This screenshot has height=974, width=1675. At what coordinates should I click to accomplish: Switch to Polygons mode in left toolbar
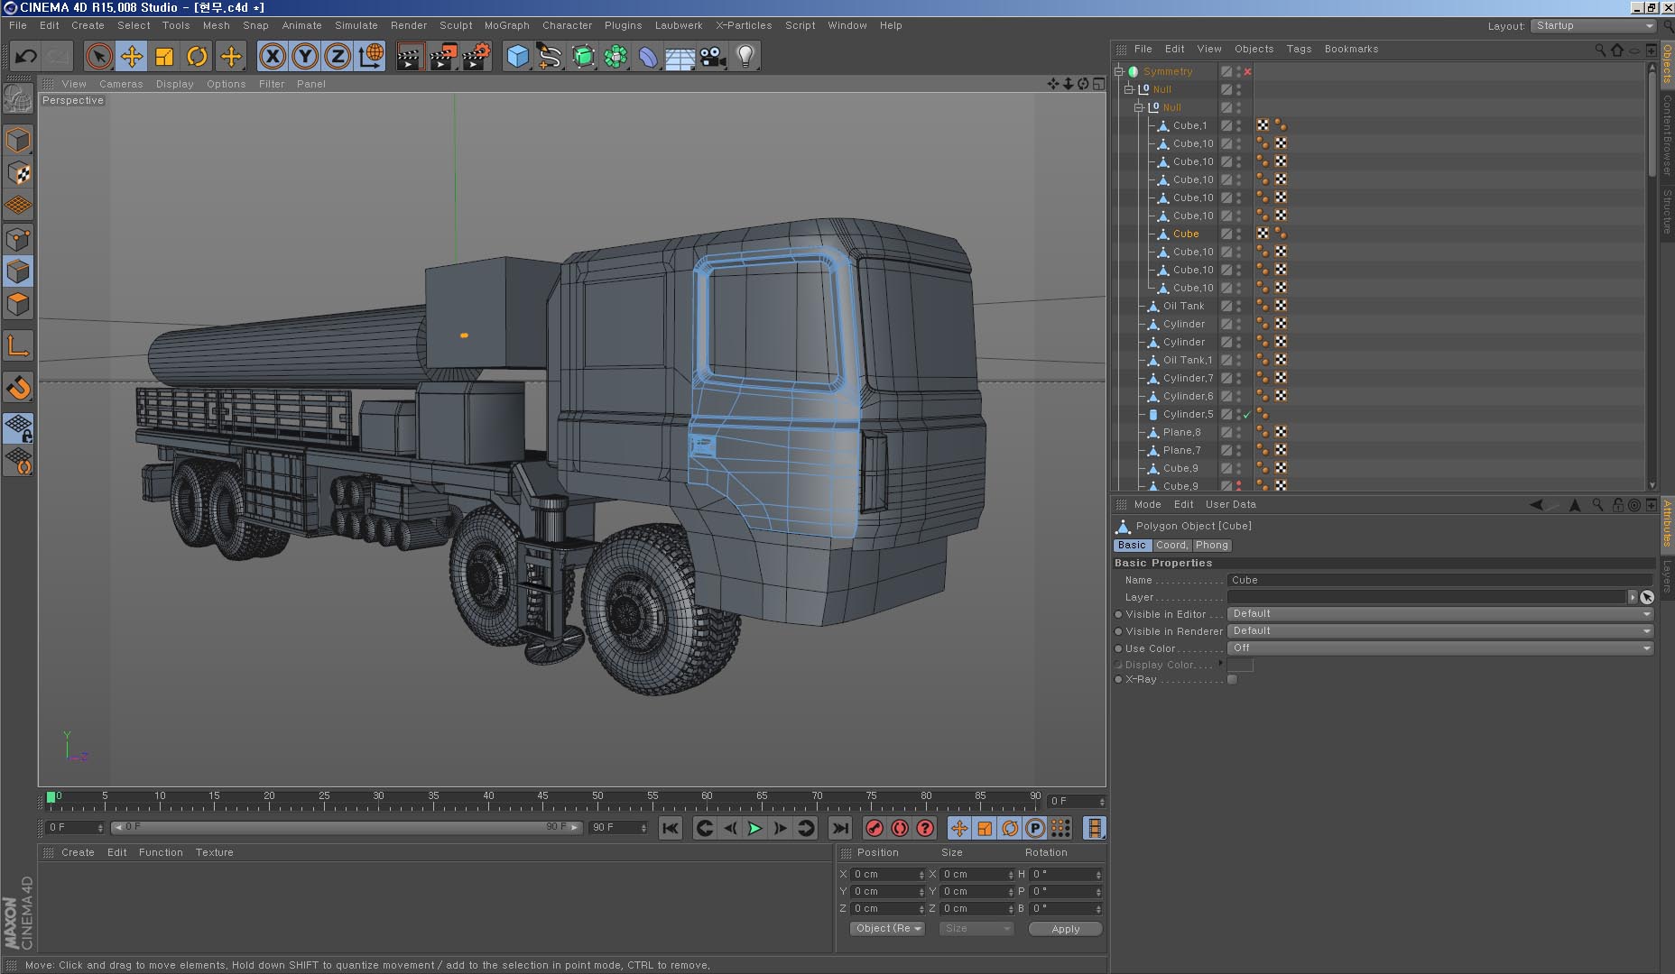coord(18,305)
